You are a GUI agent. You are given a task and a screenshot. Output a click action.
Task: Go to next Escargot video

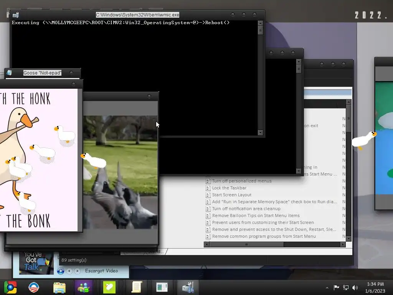pos(78,271)
